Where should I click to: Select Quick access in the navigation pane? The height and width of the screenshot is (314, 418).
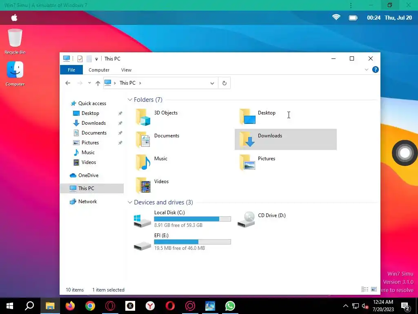[x=92, y=103]
